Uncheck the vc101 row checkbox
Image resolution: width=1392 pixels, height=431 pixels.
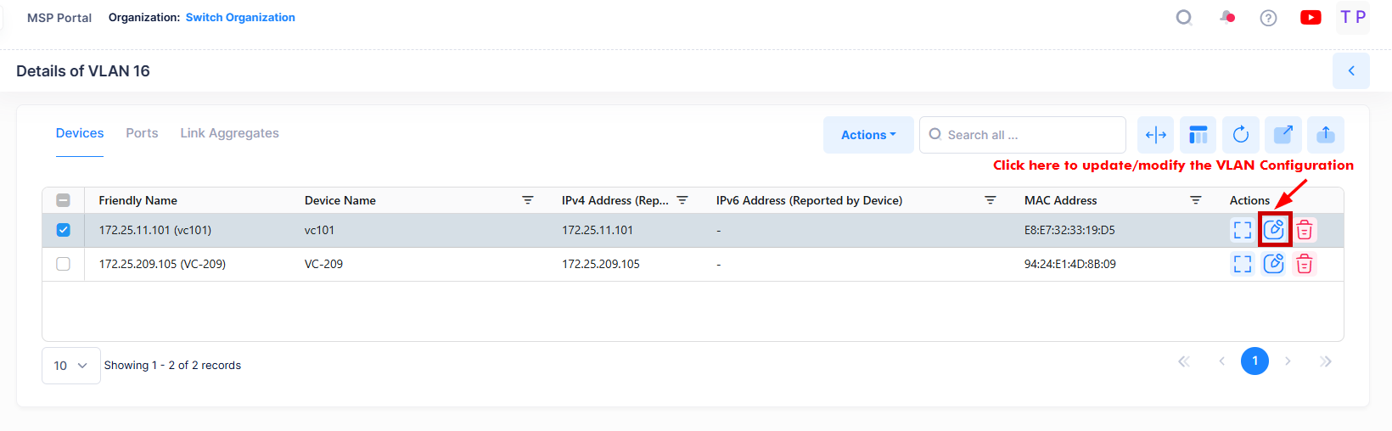tap(64, 230)
